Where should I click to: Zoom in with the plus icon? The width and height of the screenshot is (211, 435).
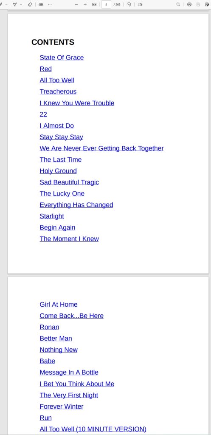point(85,4)
